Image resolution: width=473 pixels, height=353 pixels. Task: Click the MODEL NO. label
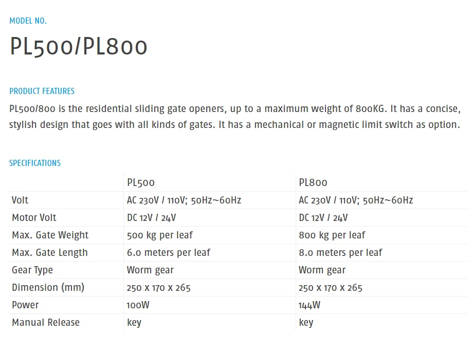pyautogui.click(x=28, y=21)
